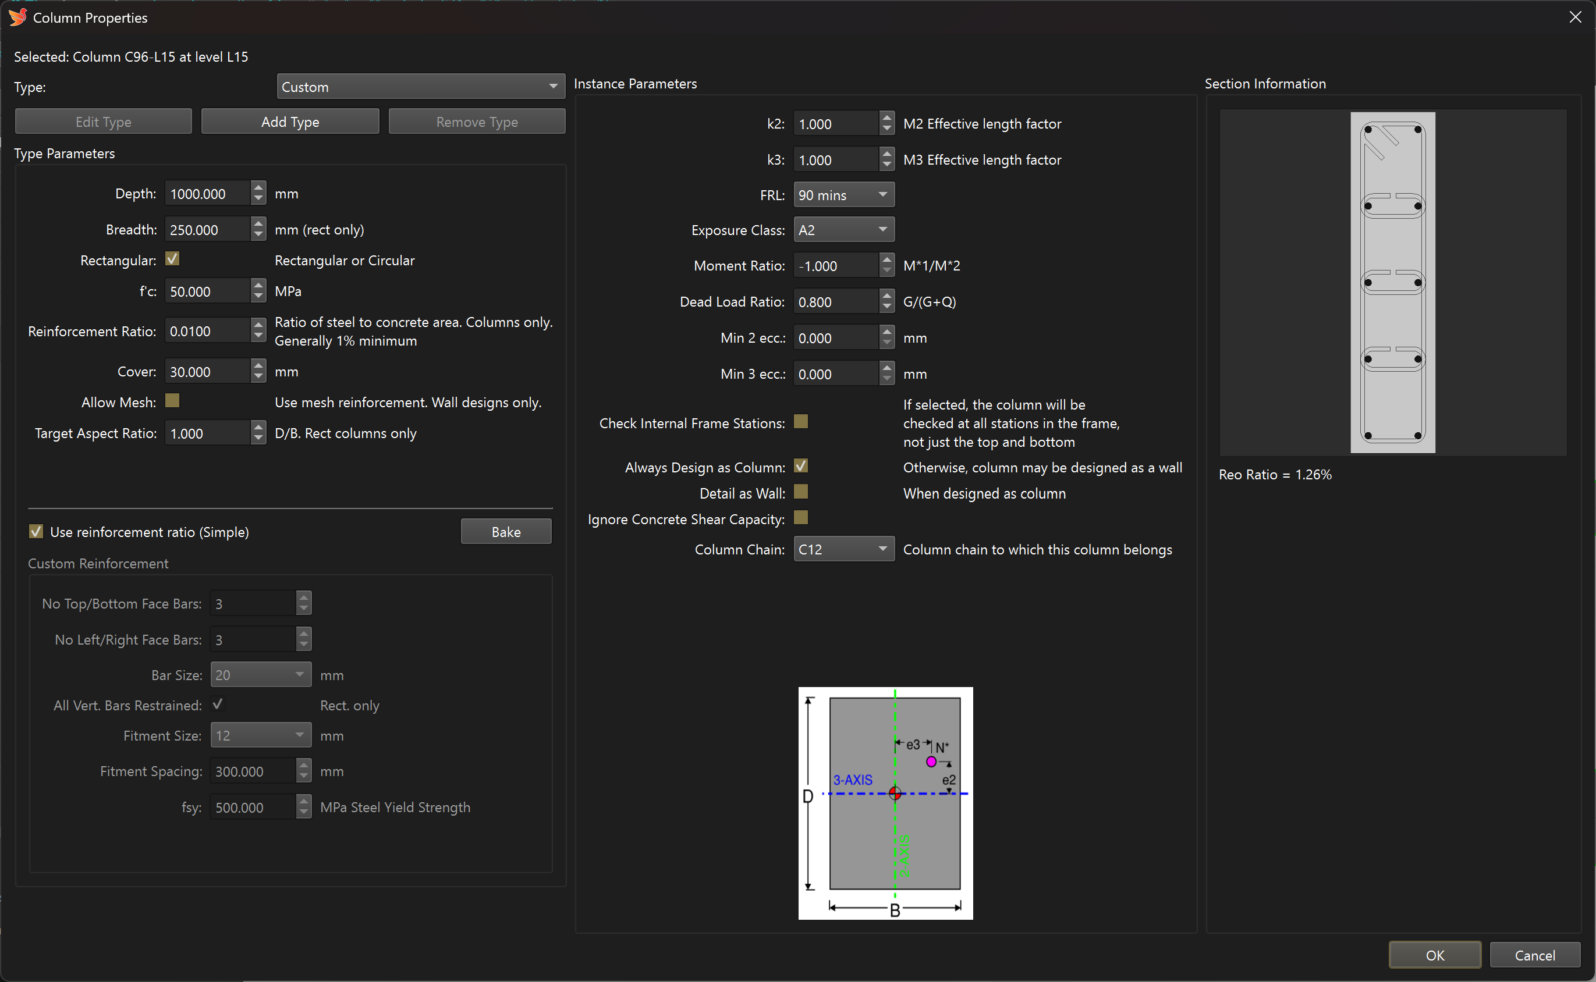Increase k2 effective length factor
1596x982 pixels.
(x=887, y=118)
